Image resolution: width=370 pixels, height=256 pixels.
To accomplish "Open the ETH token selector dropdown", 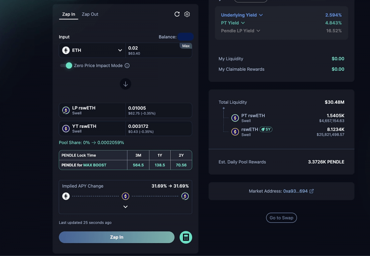I will [x=92, y=50].
